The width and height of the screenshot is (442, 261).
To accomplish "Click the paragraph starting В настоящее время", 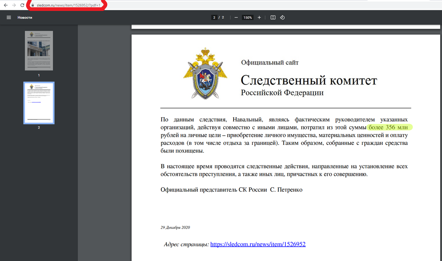I will point(284,170).
